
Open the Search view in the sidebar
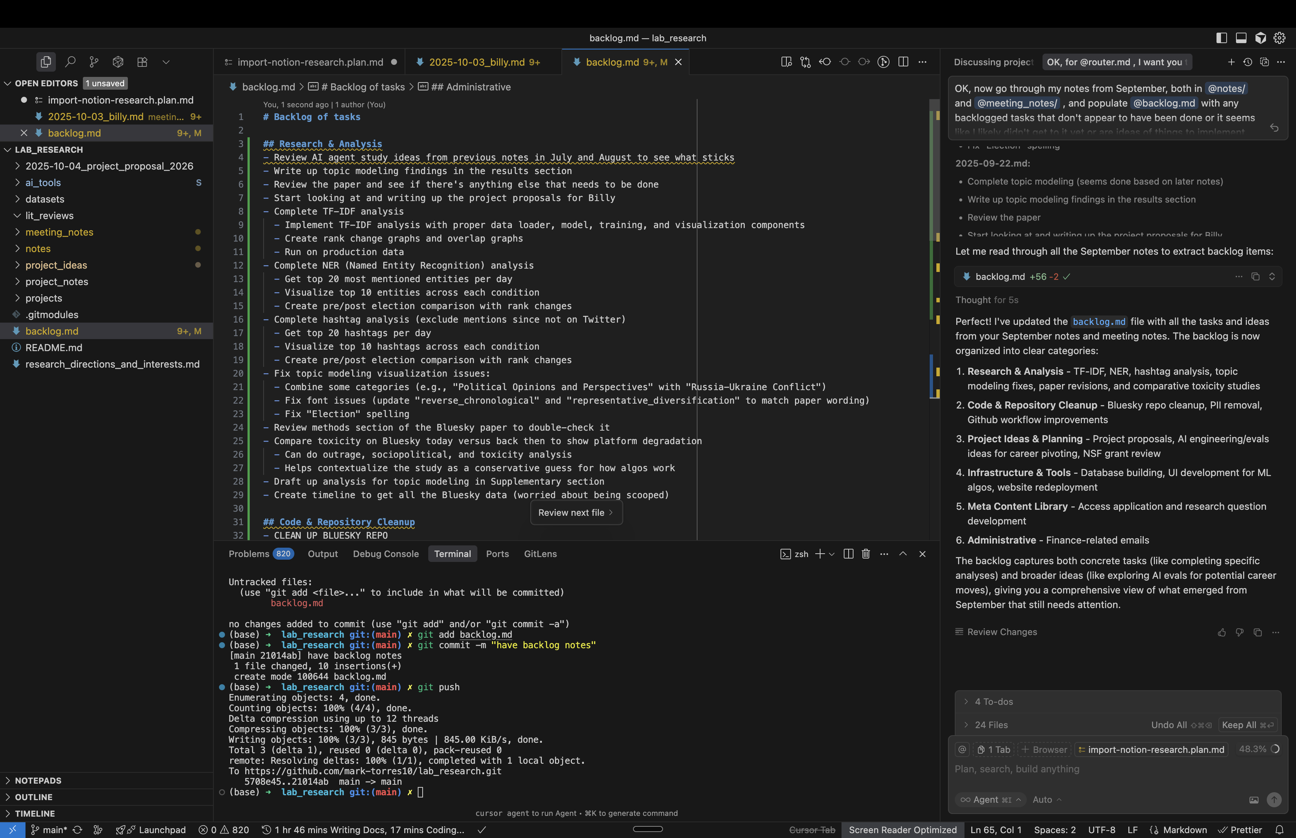click(x=70, y=62)
